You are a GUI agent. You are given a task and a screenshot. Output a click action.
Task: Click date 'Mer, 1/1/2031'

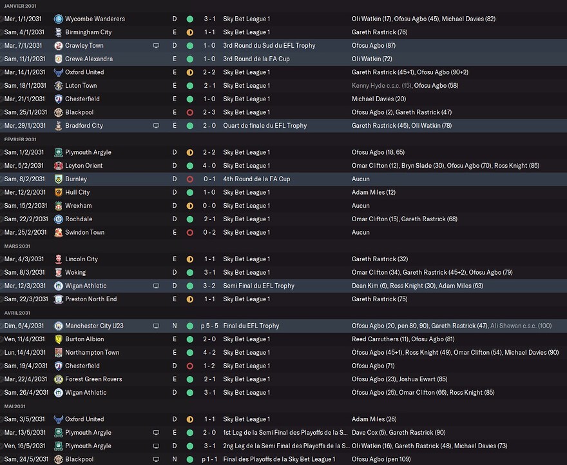pos(23,19)
